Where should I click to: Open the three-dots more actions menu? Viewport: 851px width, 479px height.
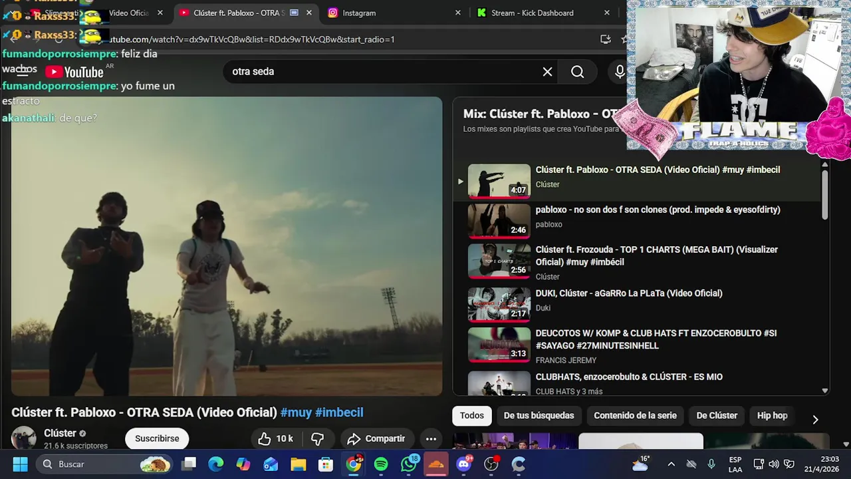[431, 438]
